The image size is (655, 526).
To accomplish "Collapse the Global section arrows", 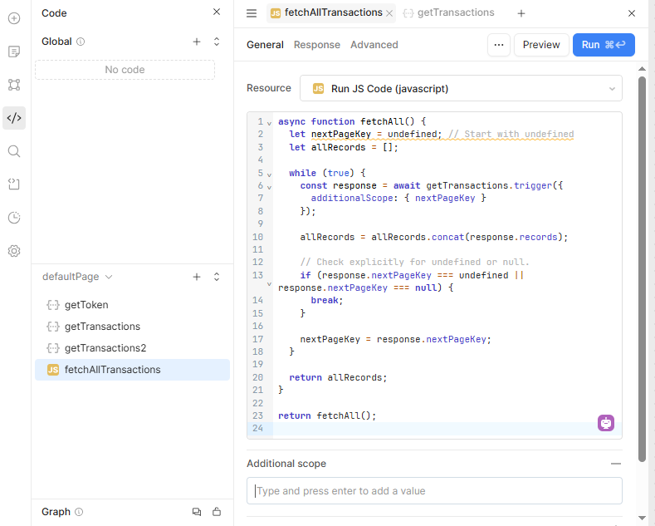I will pos(217,42).
